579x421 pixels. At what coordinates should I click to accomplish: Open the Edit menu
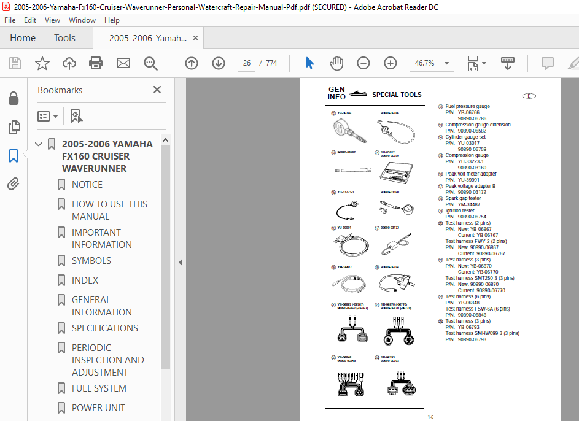pyautogui.click(x=30, y=20)
